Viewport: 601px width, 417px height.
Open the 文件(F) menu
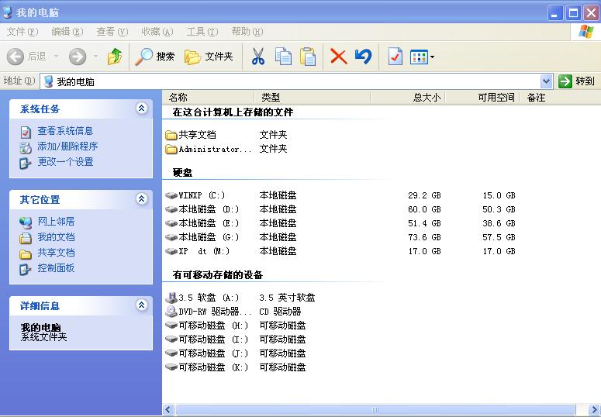tap(22, 32)
